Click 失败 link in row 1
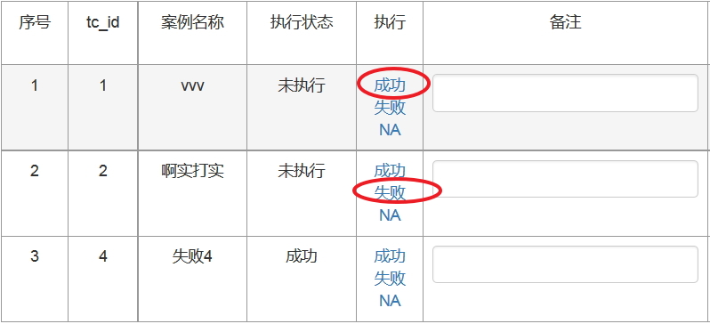 390,108
